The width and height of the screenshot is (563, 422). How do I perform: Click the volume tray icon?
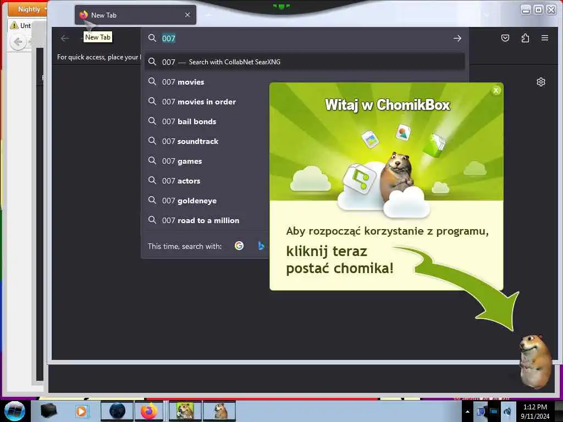point(507,412)
